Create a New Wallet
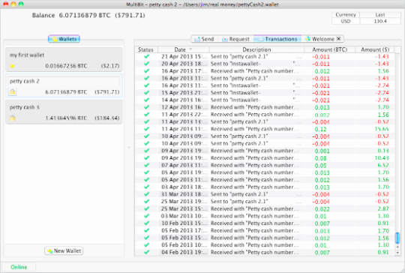405x273 pixels. point(64,250)
